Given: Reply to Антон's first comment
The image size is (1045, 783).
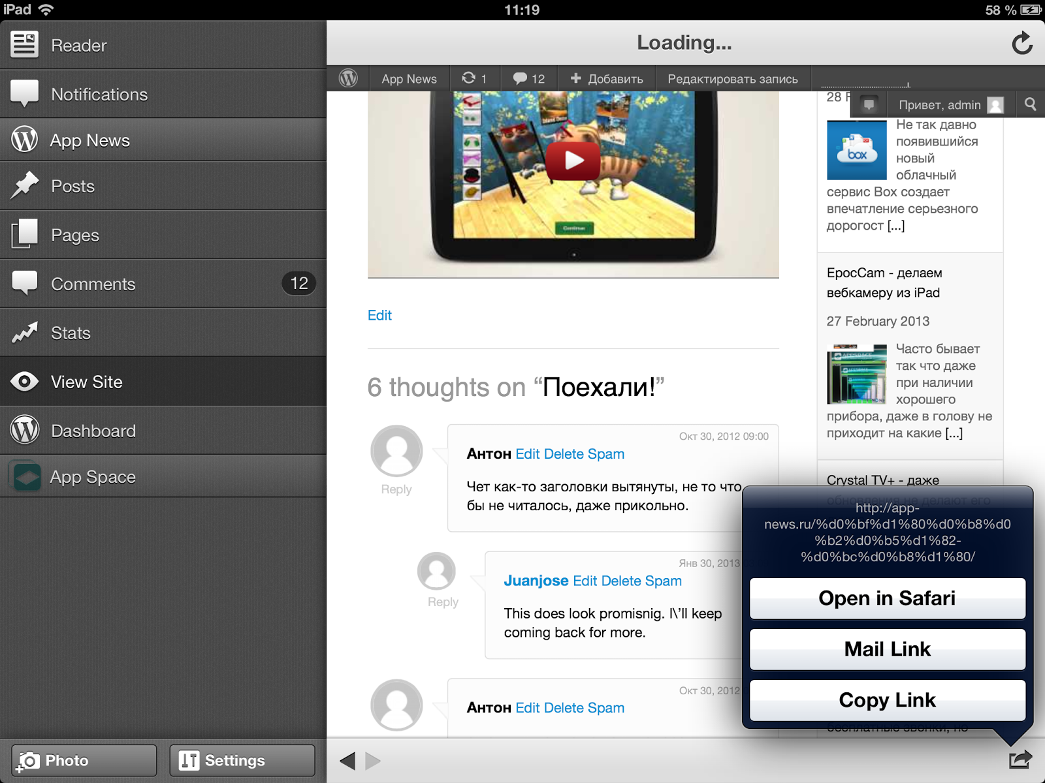Looking at the screenshot, I should click(x=396, y=489).
